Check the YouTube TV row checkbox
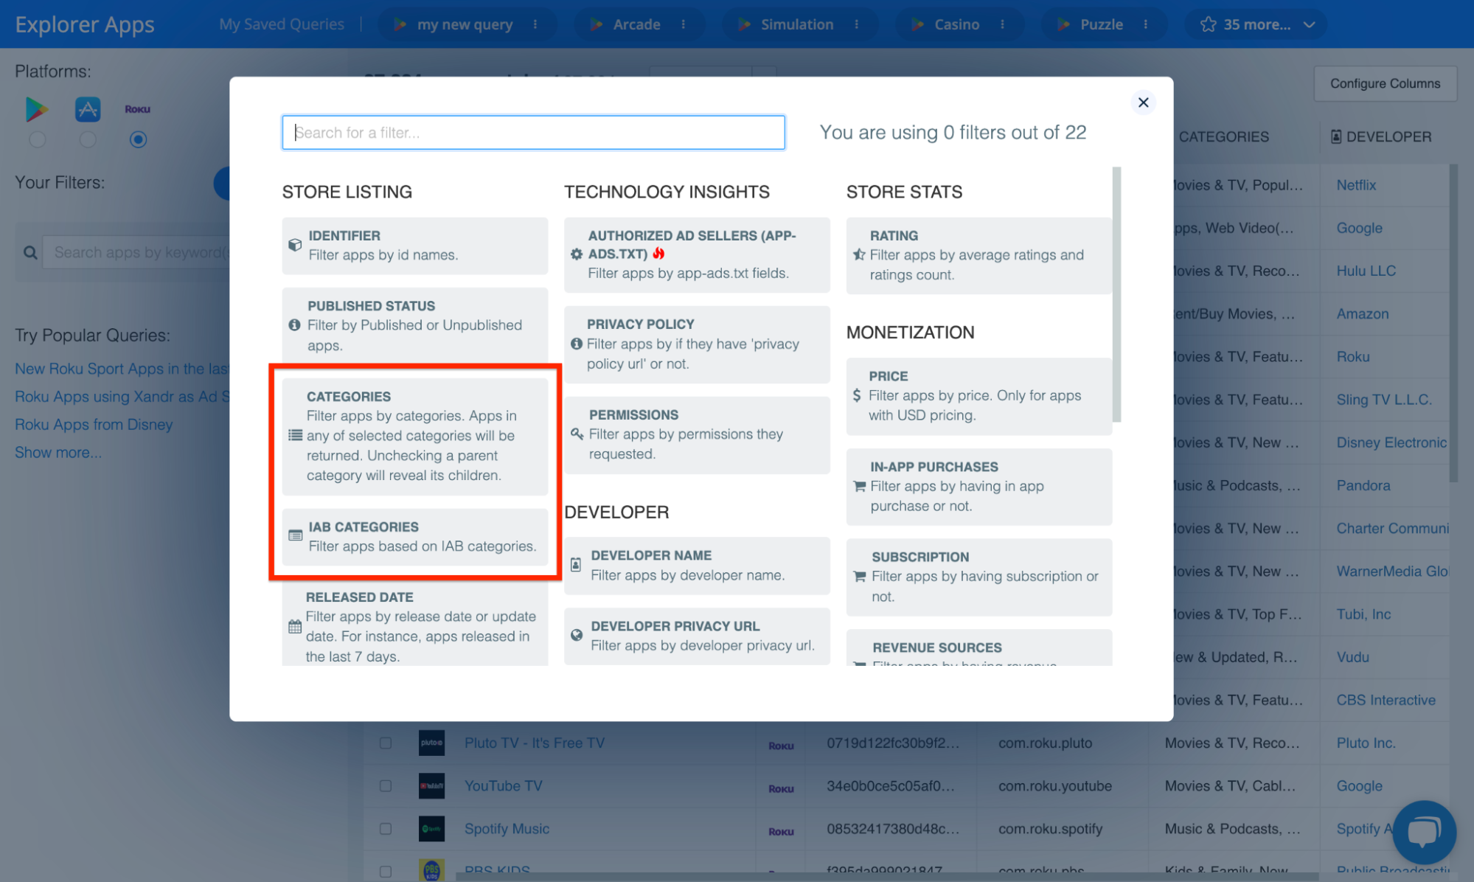This screenshot has height=882, width=1474. [386, 786]
